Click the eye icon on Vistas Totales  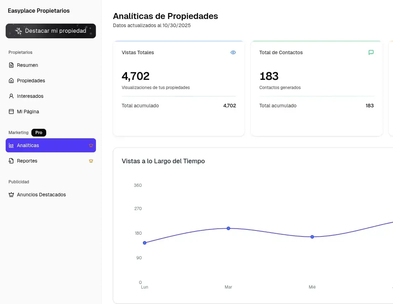(x=233, y=52)
